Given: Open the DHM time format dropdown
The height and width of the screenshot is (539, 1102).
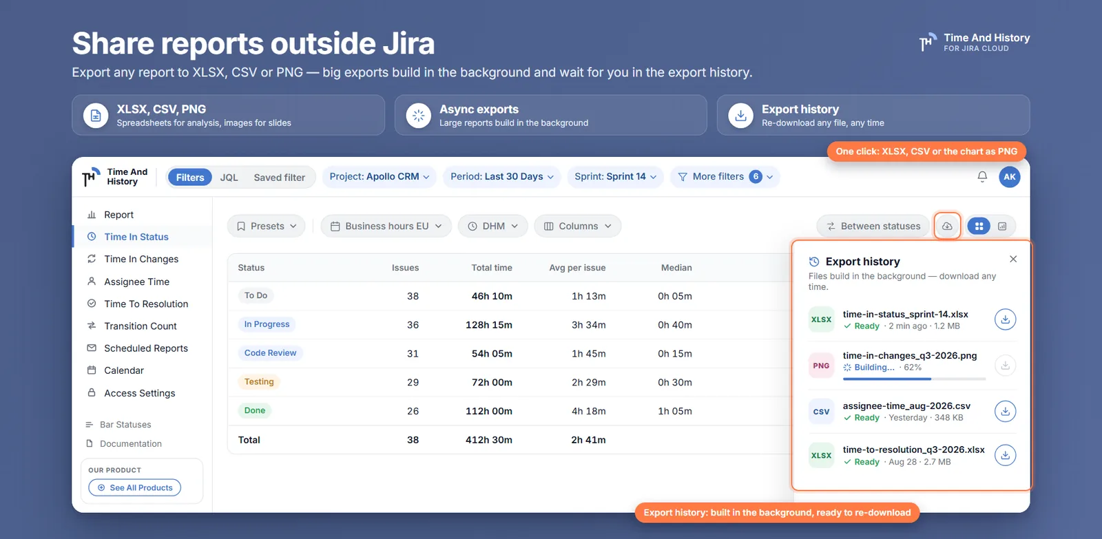Looking at the screenshot, I should pyautogui.click(x=493, y=226).
